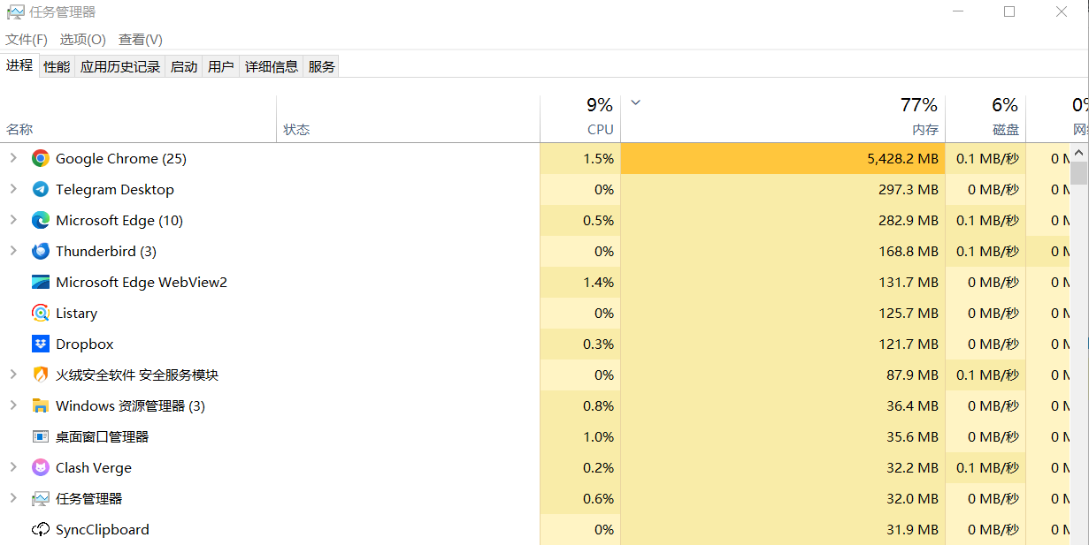1089x545 pixels.
Task: Expand the Google Chrome (25) process group
Action: tap(13, 159)
